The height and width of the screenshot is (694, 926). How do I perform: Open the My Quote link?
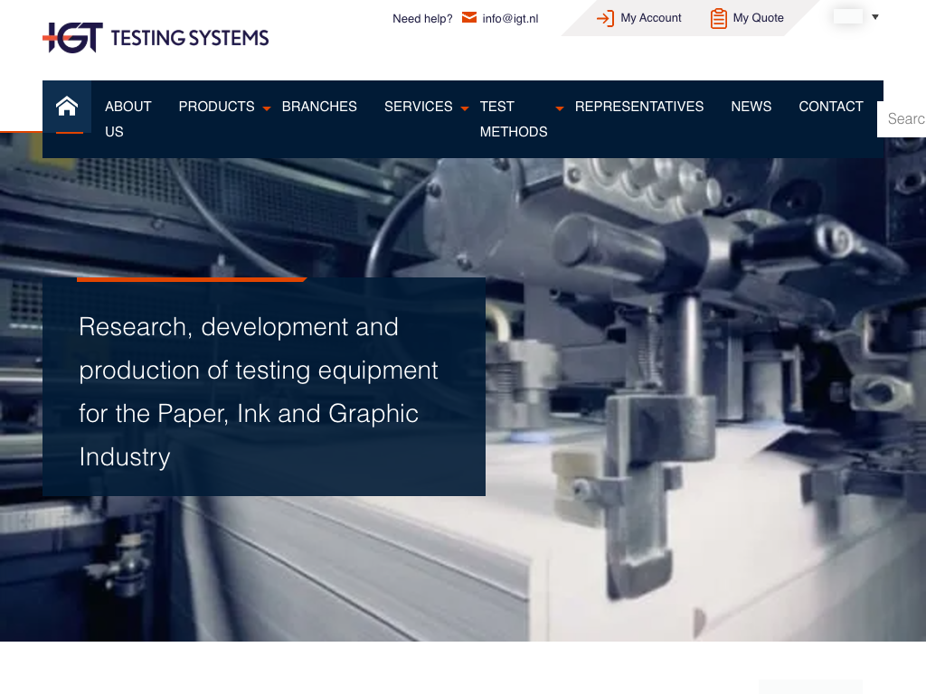758,18
